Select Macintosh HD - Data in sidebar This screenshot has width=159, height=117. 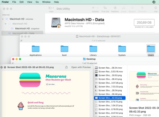[x=22, y=33]
